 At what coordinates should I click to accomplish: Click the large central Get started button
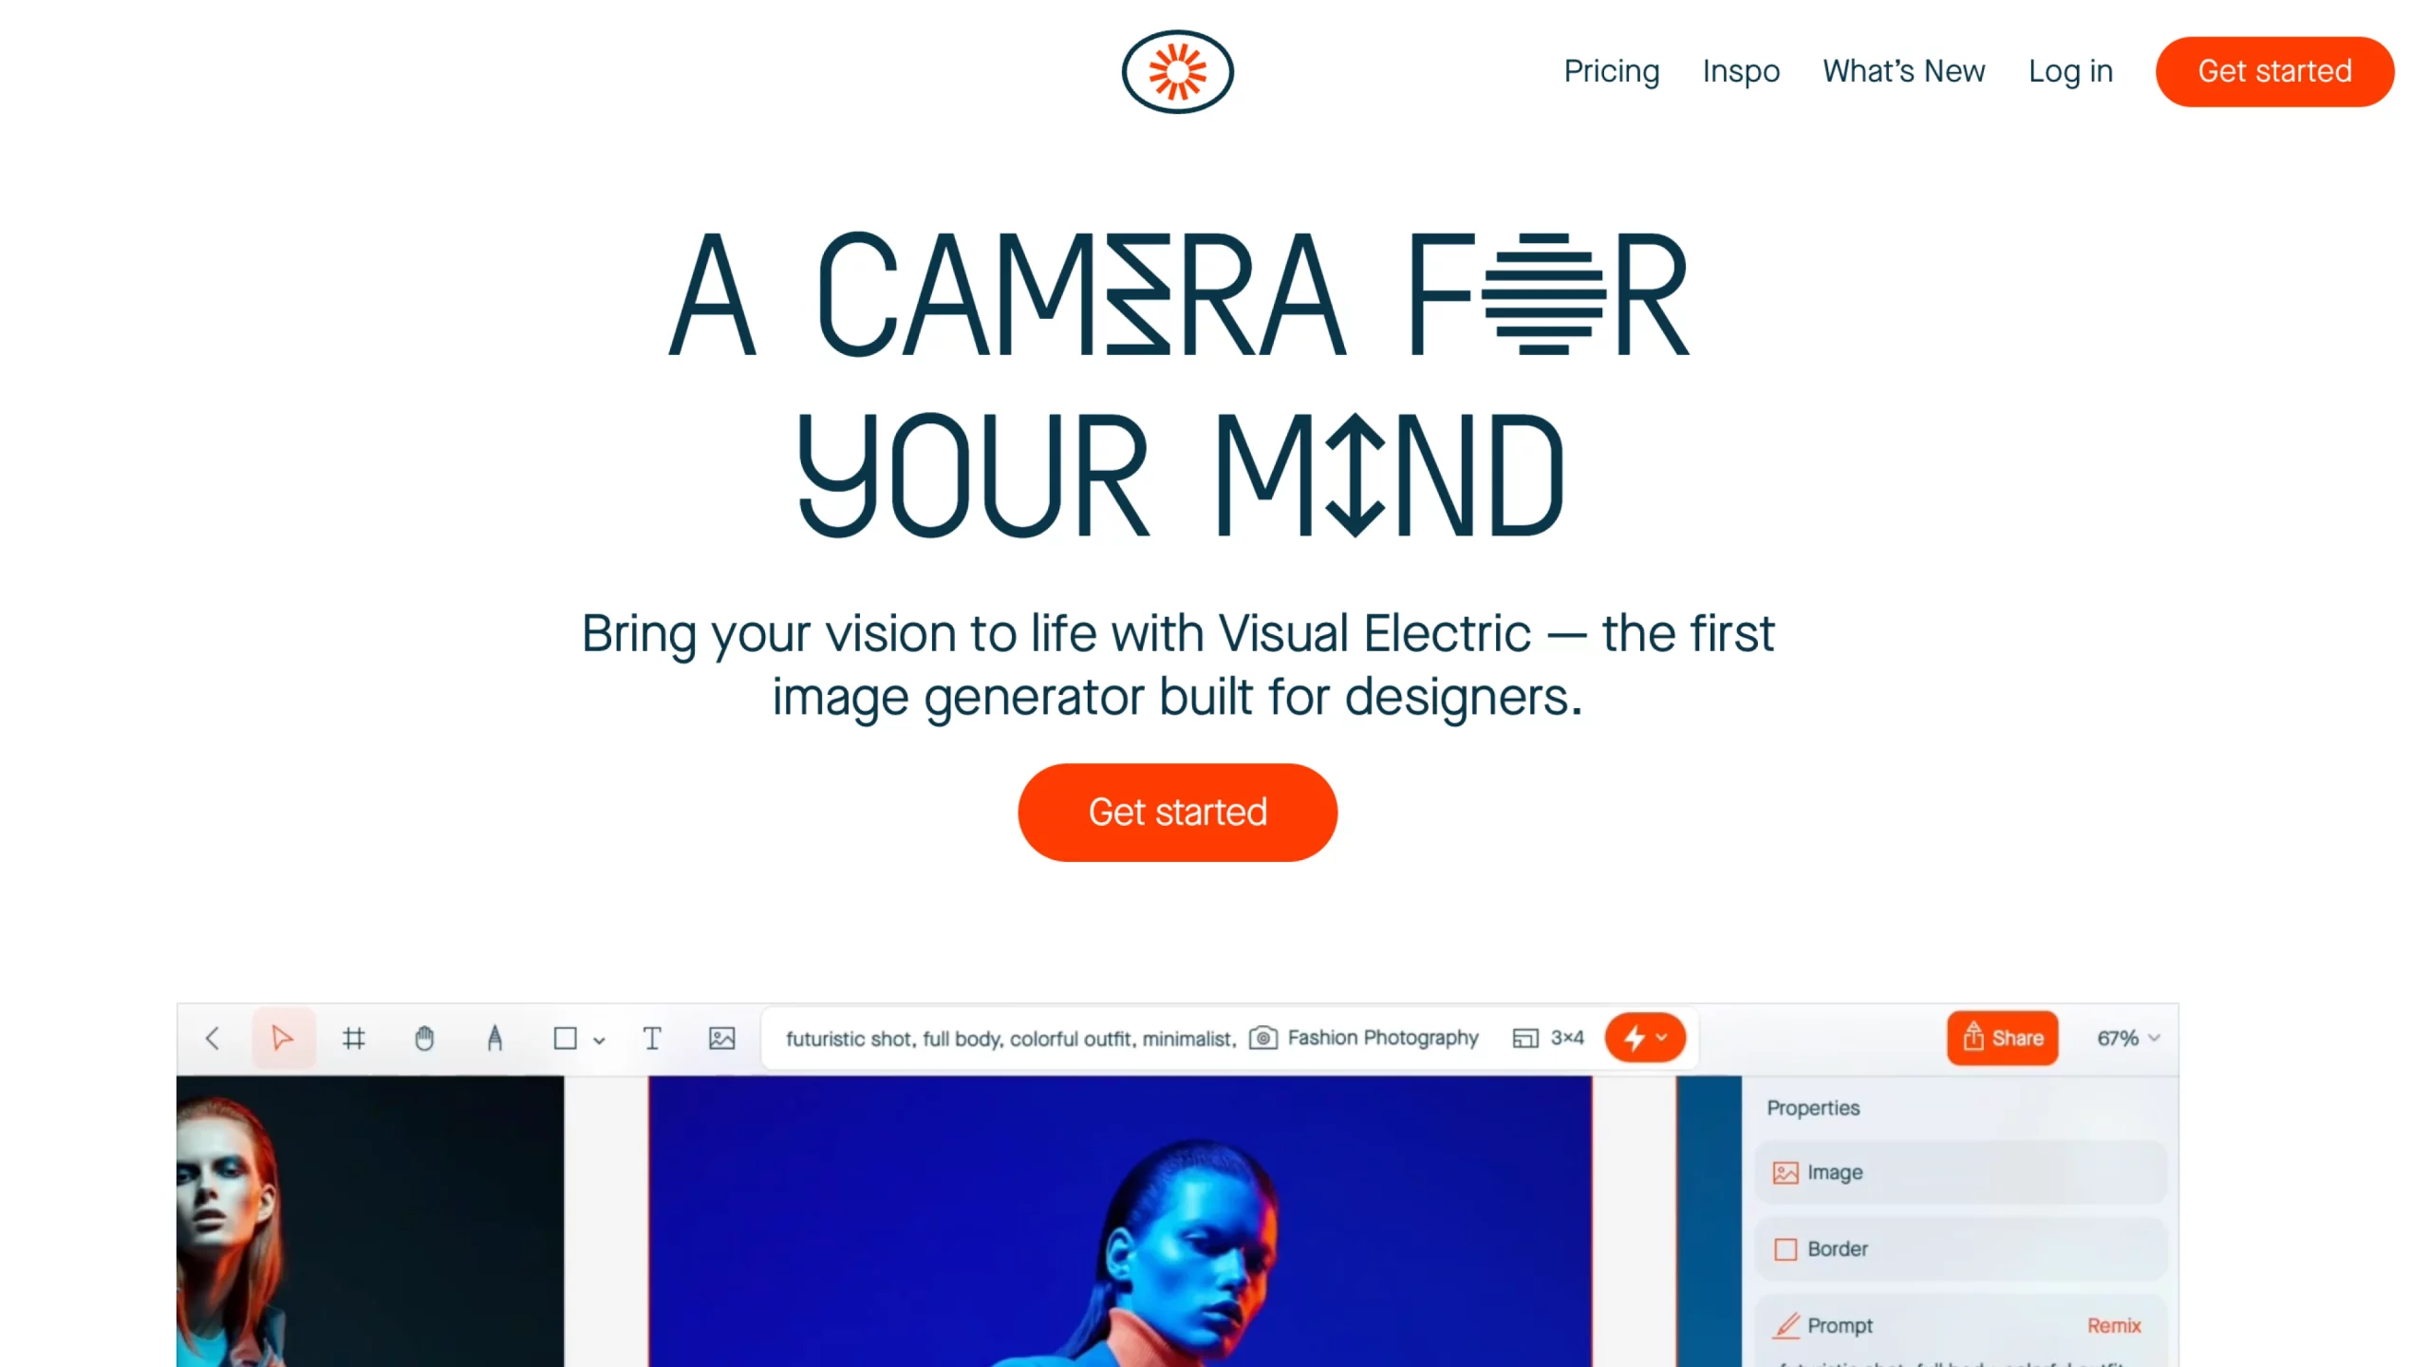pyautogui.click(x=1177, y=813)
